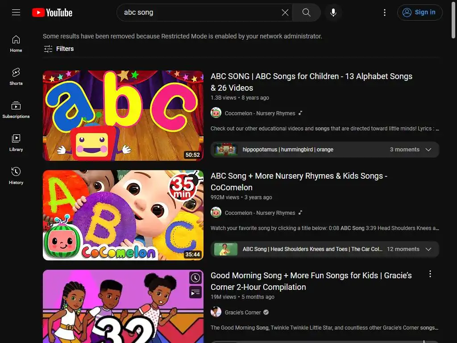Open Cocomelon channel avatar under second video
457x343 pixels.
pyautogui.click(x=216, y=213)
